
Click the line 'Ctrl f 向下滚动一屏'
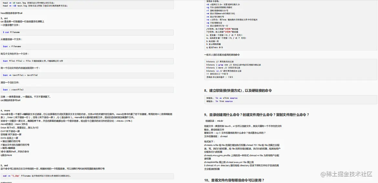click(x=10, y=131)
